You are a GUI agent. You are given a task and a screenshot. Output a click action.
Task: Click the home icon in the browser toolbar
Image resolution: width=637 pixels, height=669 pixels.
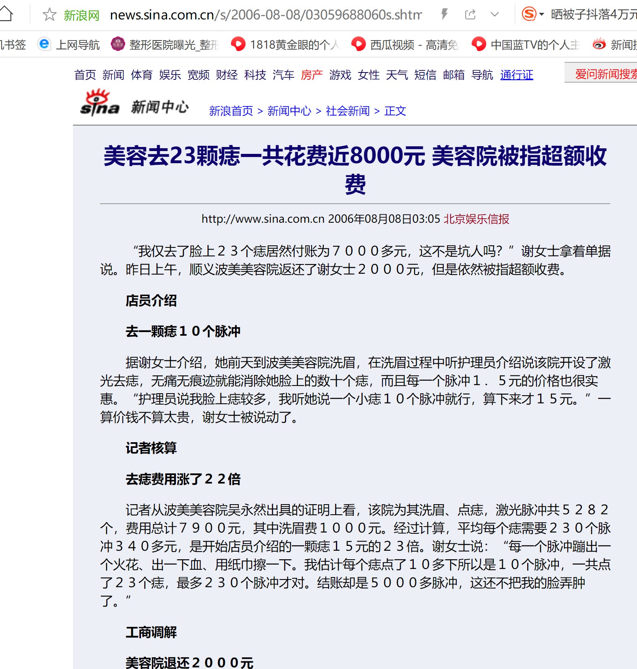pos(6,14)
